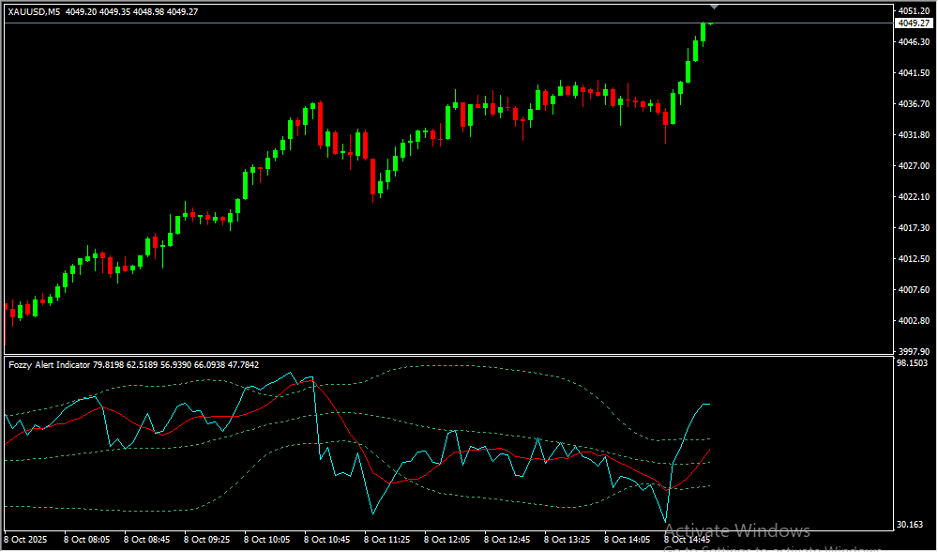This screenshot has width=938, height=552.
Task: Click the 4027.00 price axis label
Action: coord(913,166)
